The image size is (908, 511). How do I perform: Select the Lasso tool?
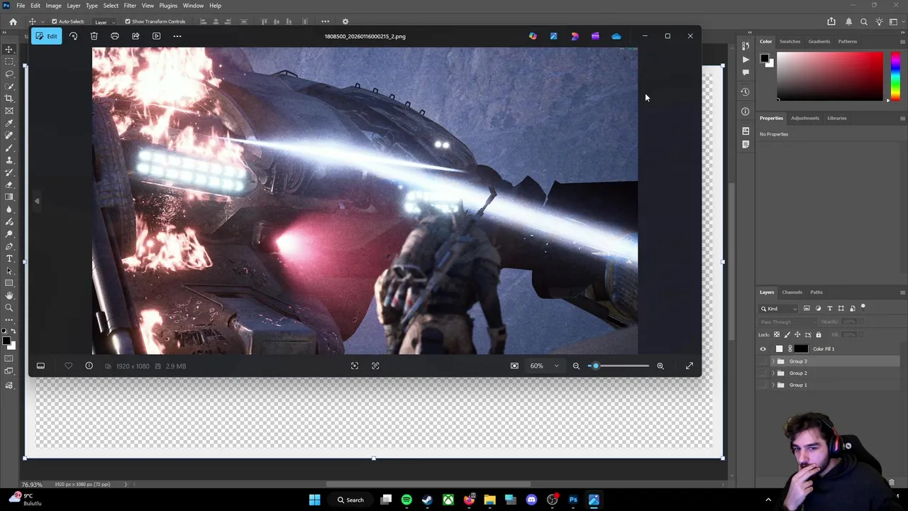[9, 74]
